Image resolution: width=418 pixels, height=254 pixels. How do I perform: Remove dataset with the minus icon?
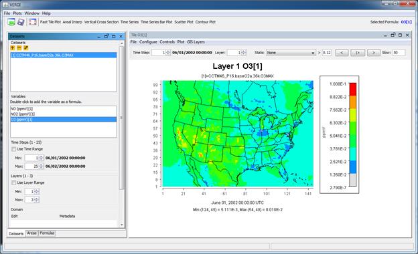click(19, 48)
